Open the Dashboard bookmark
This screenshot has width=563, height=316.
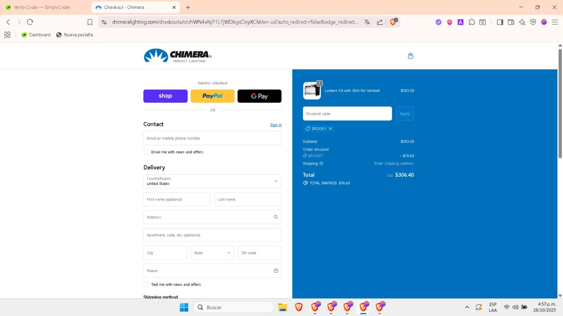click(x=36, y=35)
